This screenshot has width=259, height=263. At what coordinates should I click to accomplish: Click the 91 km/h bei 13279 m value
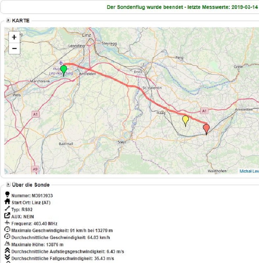click(x=91, y=230)
